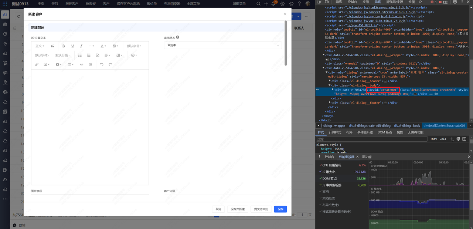
Task: Click the bulleted list icon
Action: coord(80,55)
